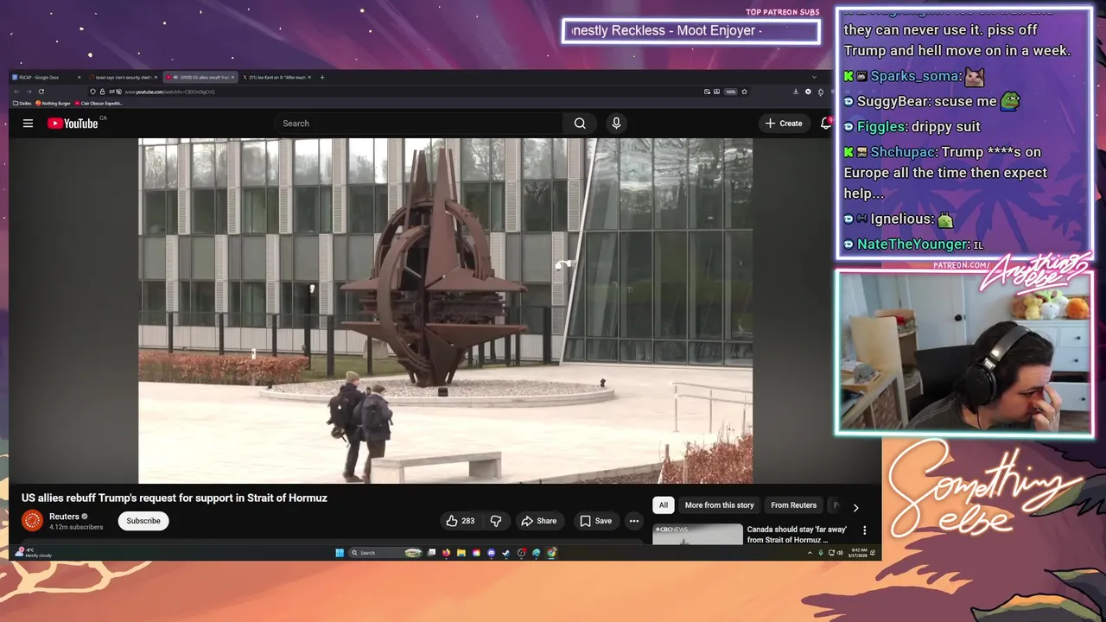Image resolution: width=1106 pixels, height=622 pixels.
Task: Open taskbar clock and date
Action: [858, 553]
